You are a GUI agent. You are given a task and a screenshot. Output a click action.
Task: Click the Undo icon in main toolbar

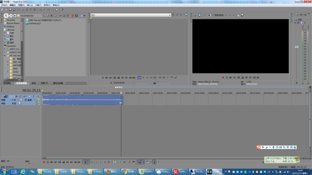coord(40,9)
